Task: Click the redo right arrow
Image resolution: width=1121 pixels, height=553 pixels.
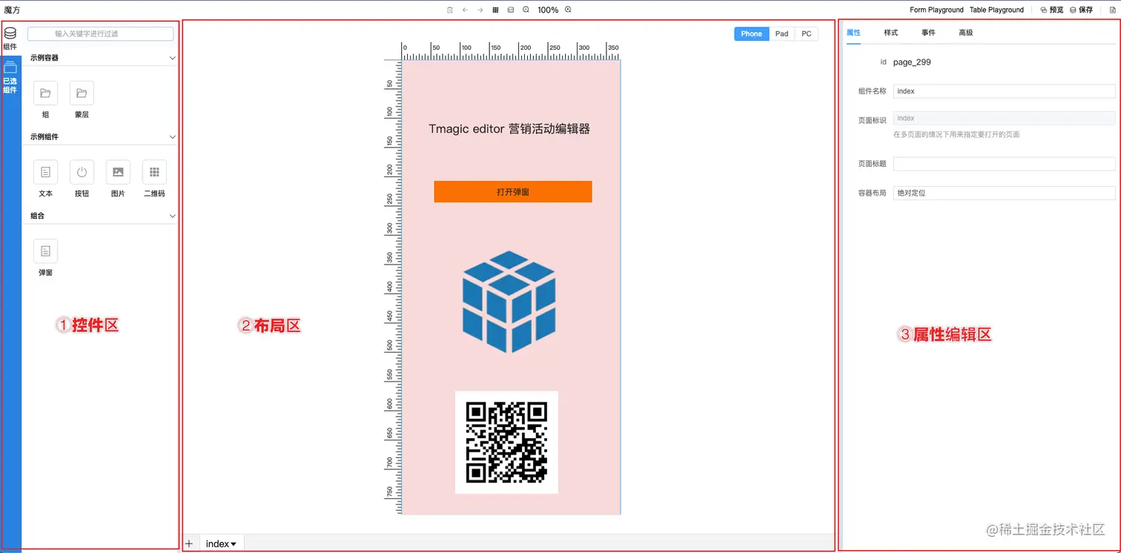Action: 480,10
